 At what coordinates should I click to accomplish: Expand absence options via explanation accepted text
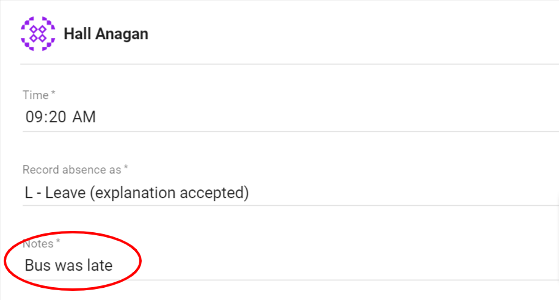click(169, 193)
